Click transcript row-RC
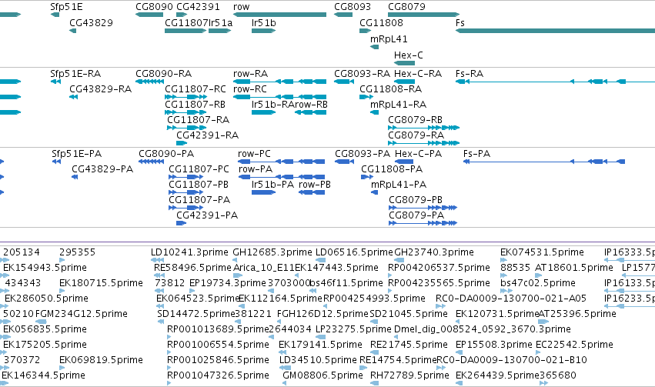 click(250, 89)
